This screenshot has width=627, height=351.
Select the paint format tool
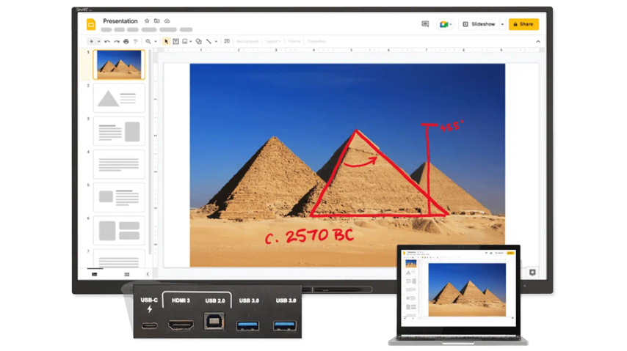(136, 41)
